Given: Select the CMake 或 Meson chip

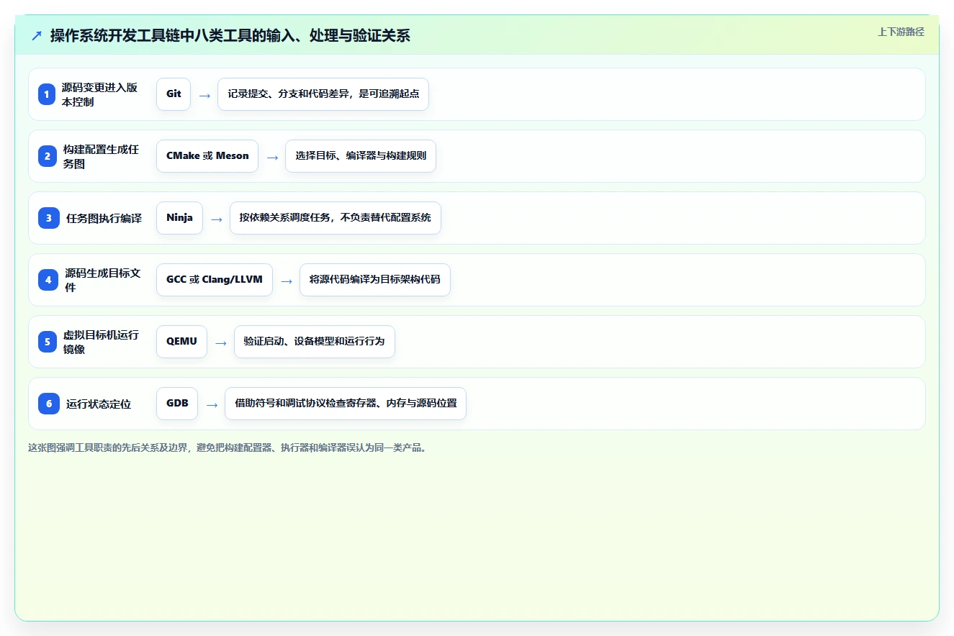Looking at the screenshot, I should click(207, 156).
